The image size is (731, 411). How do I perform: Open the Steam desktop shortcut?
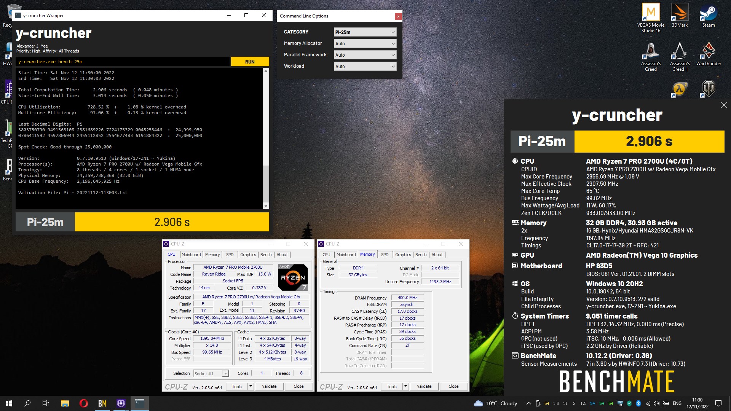[709, 16]
